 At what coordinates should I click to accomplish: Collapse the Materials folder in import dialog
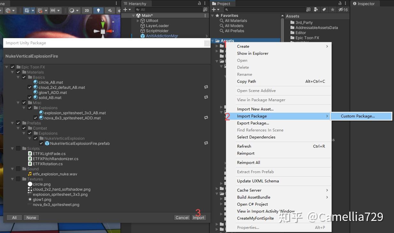click(x=12, y=72)
